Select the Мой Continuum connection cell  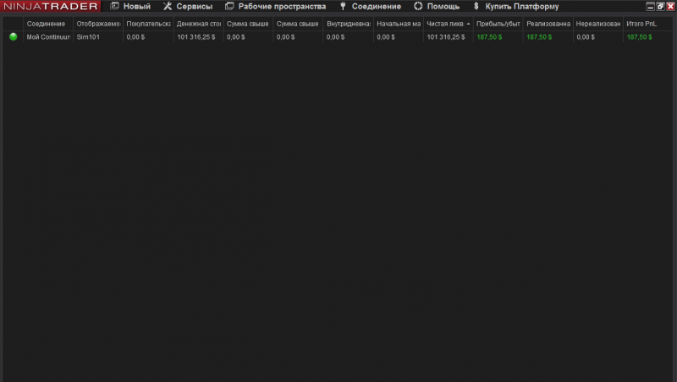point(48,37)
